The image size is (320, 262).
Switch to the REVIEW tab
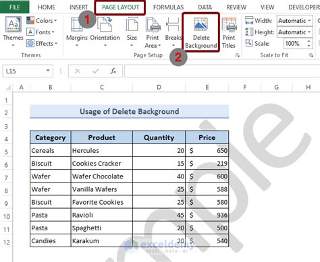236,7
